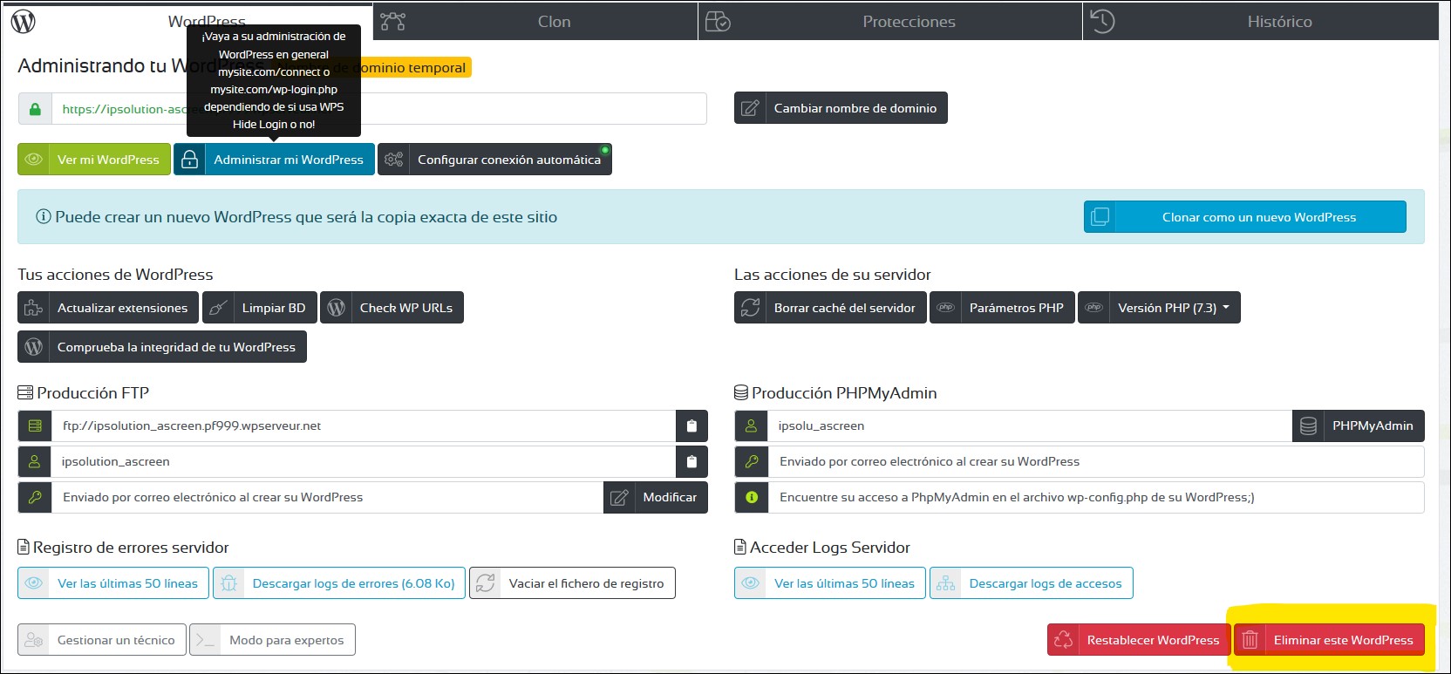This screenshot has height=674, width=1451.
Task: Click the brush icon on Limpiar BD
Action: click(x=218, y=308)
